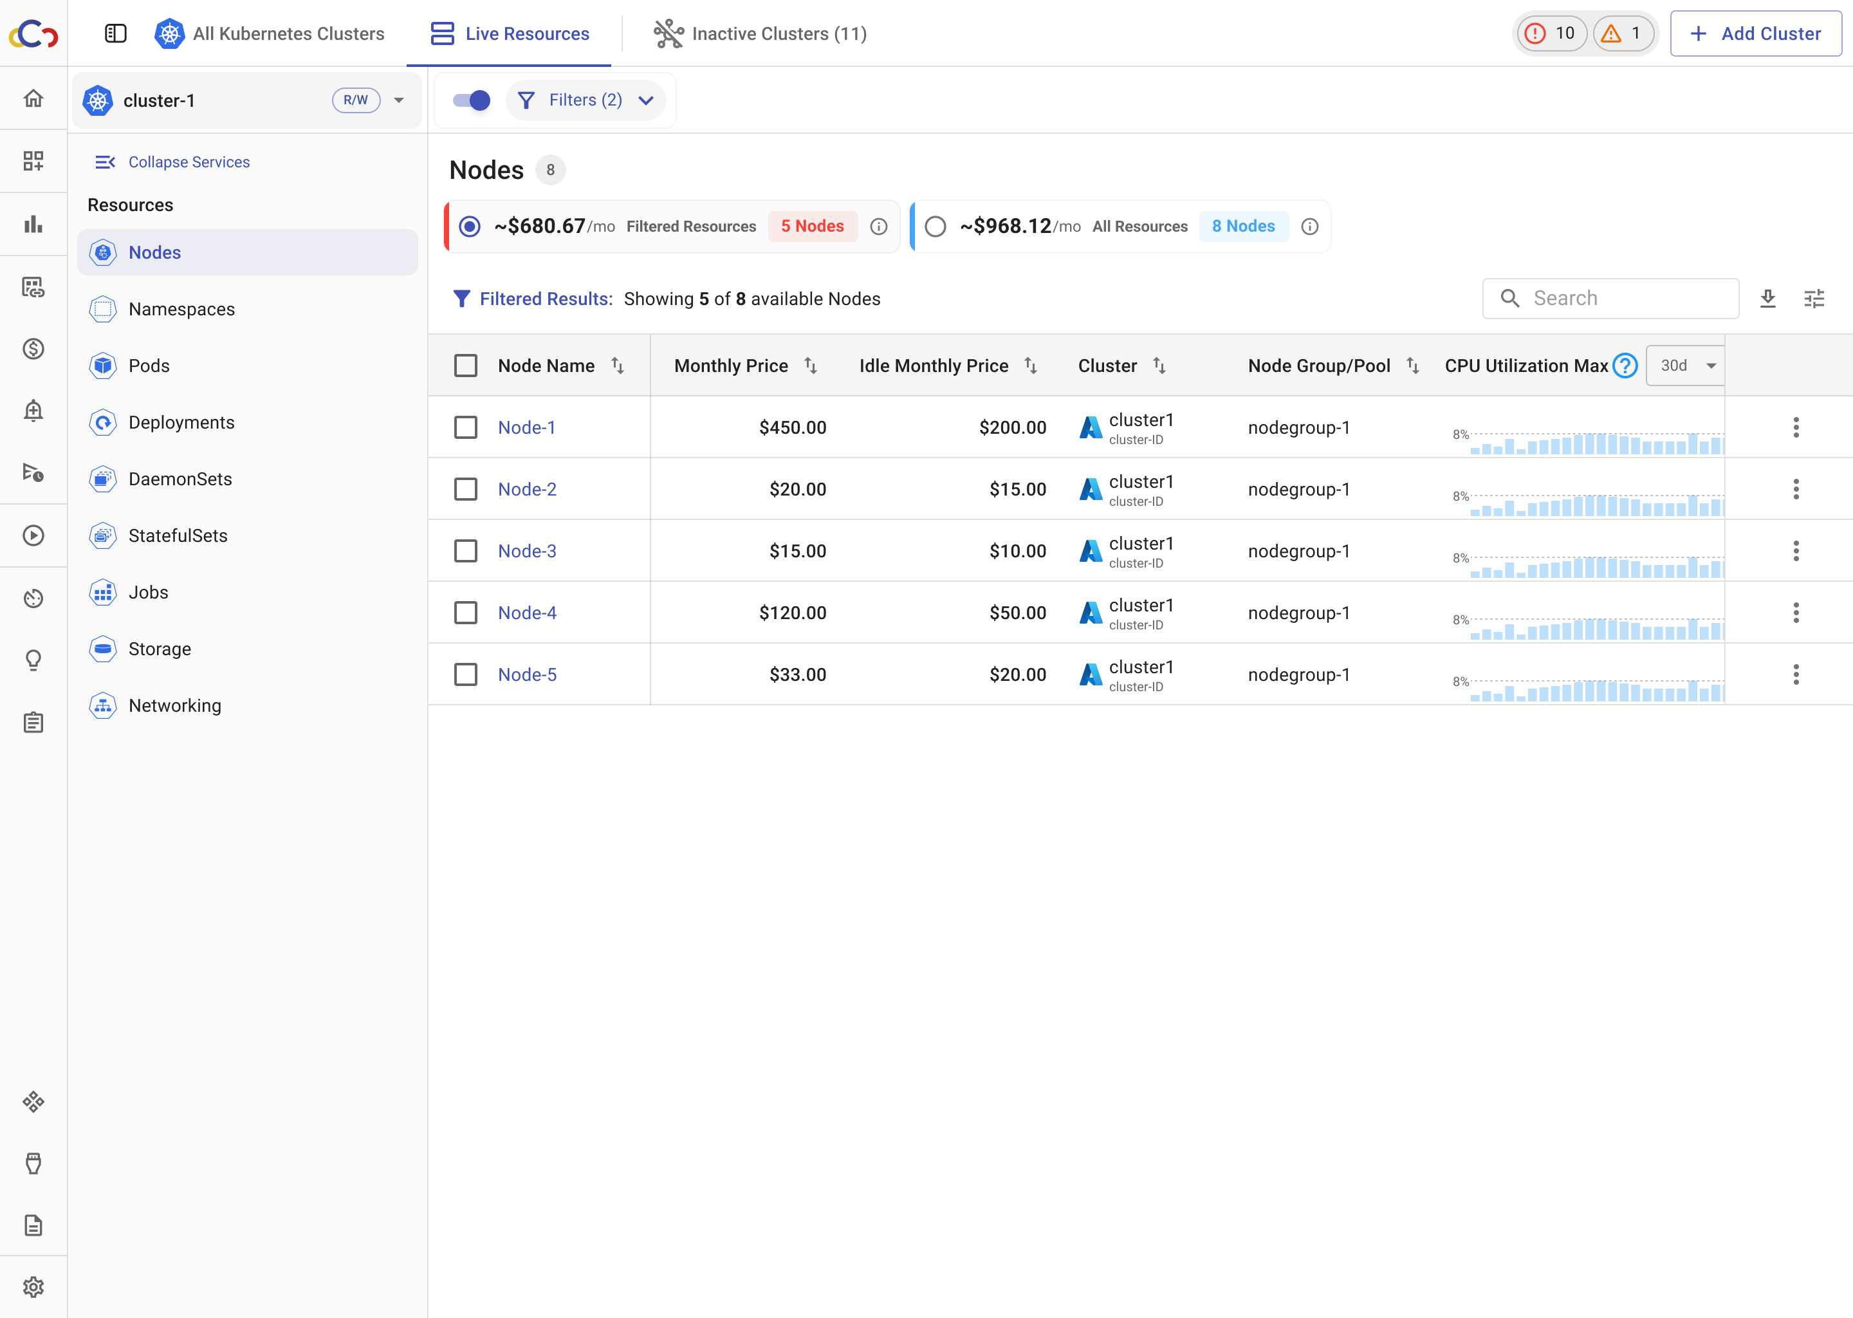This screenshot has width=1853, height=1318.
Task: Open column settings tune icon
Action: [x=1813, y=299]
